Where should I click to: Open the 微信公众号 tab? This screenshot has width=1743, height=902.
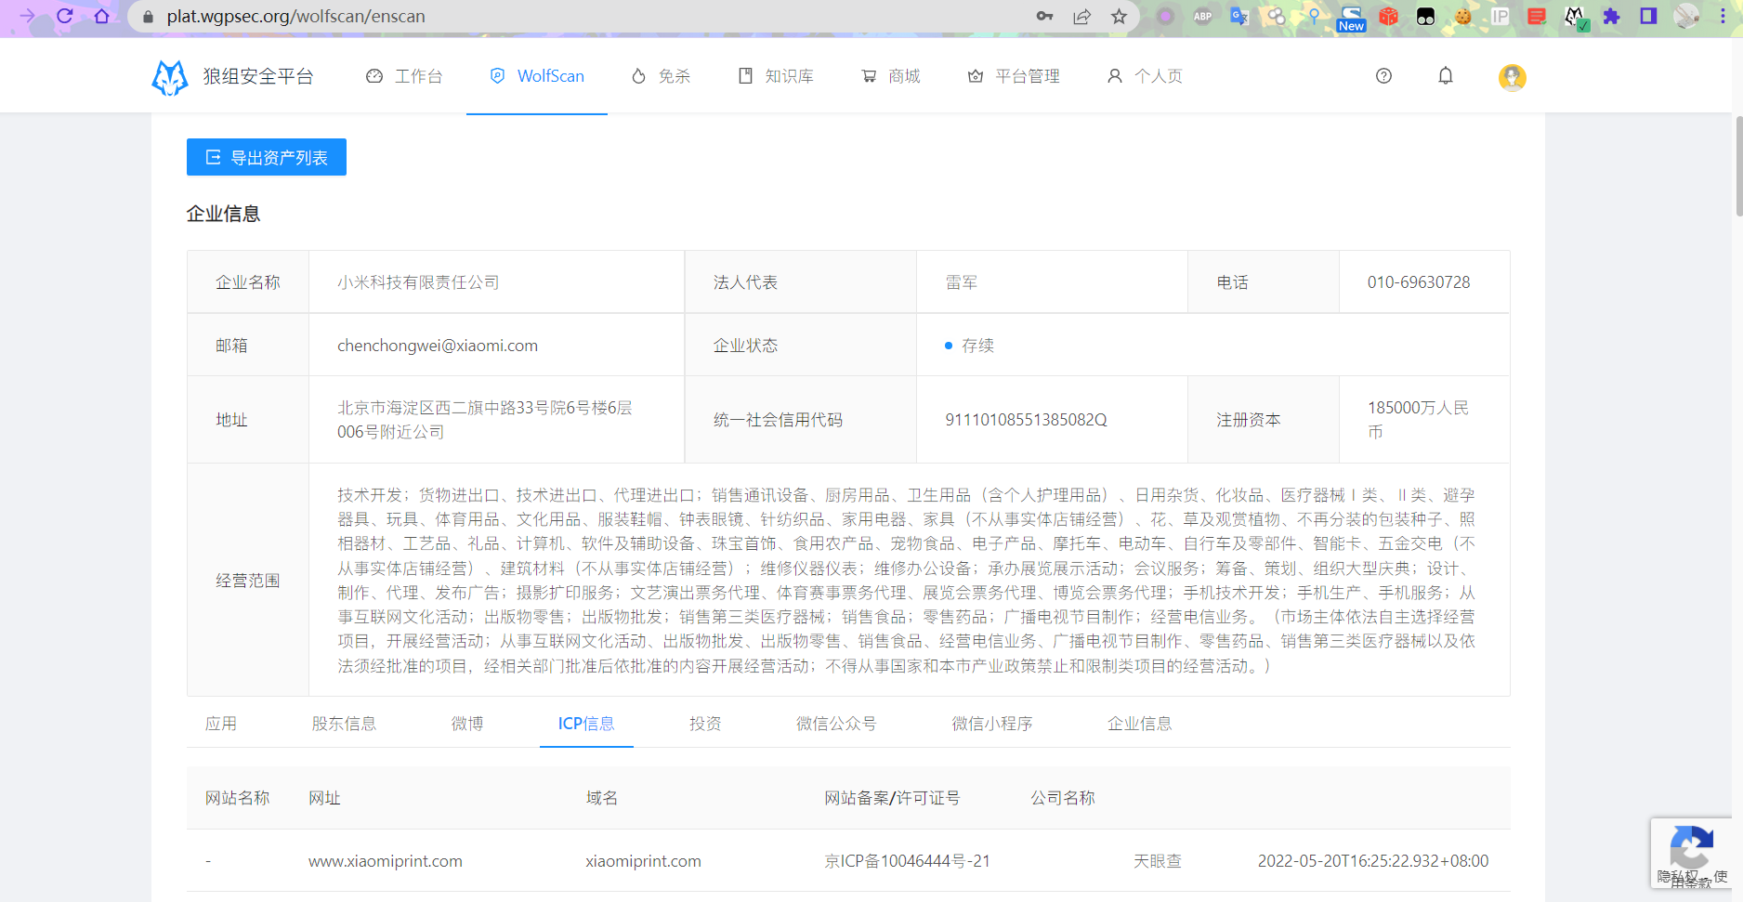(x=835, y=724)
